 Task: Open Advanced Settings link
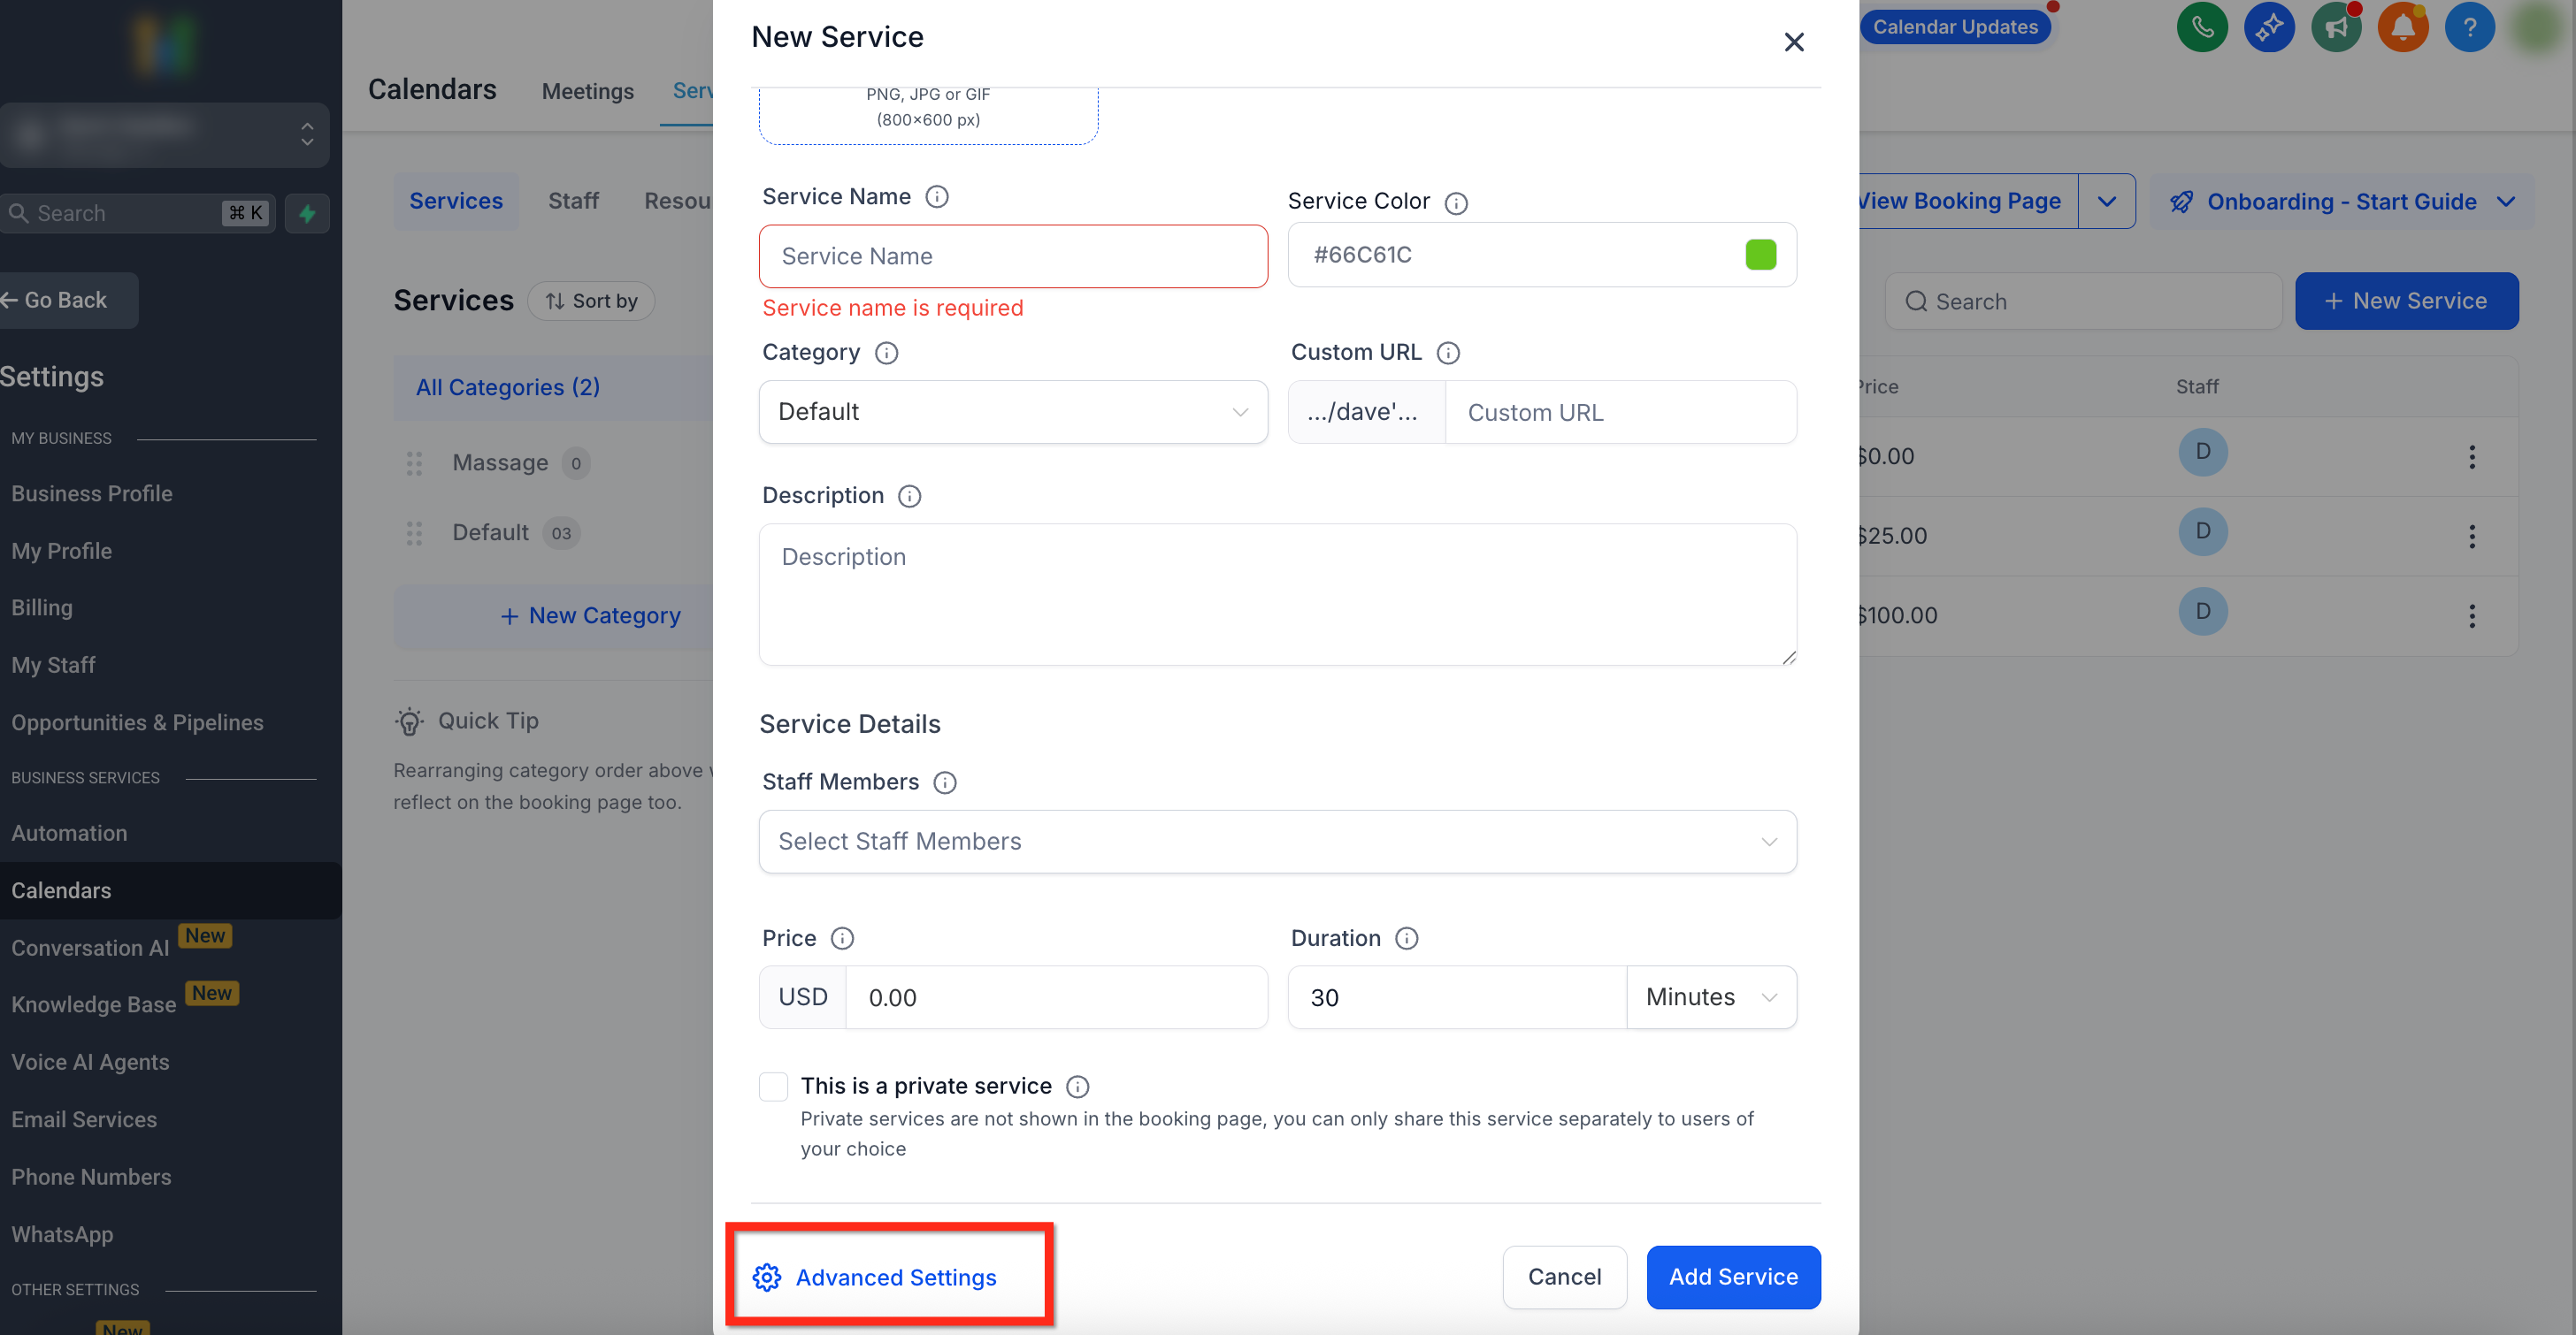point(895,1277)
